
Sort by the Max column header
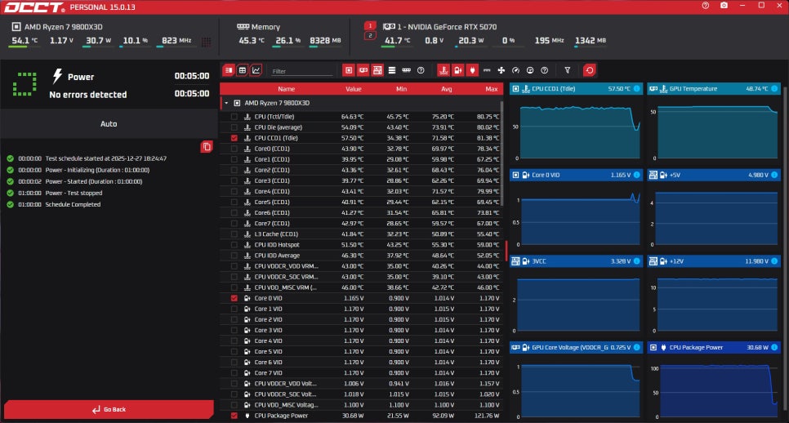(x=491, y=89)
